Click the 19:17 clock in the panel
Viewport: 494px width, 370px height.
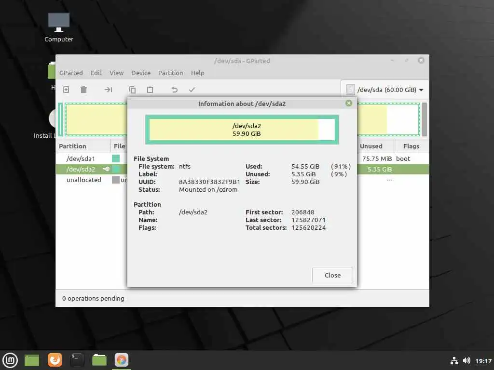[483, 361]
